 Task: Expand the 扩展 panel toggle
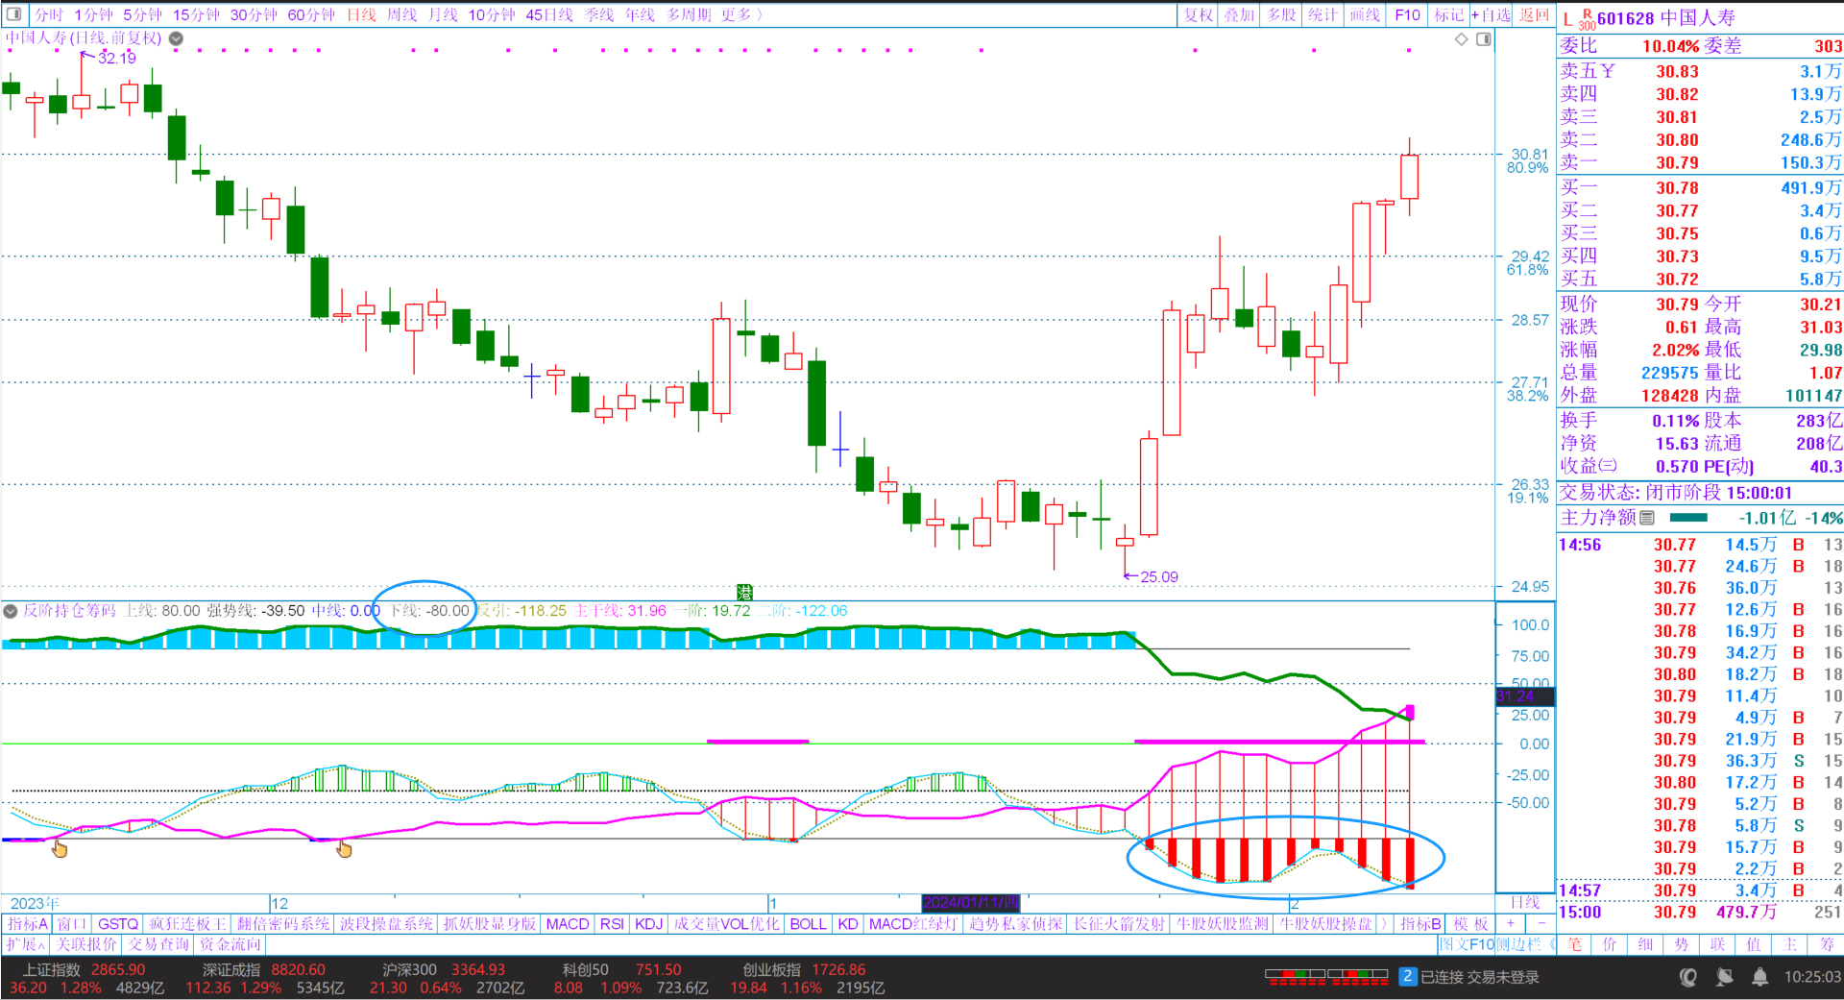coord(25,944)
